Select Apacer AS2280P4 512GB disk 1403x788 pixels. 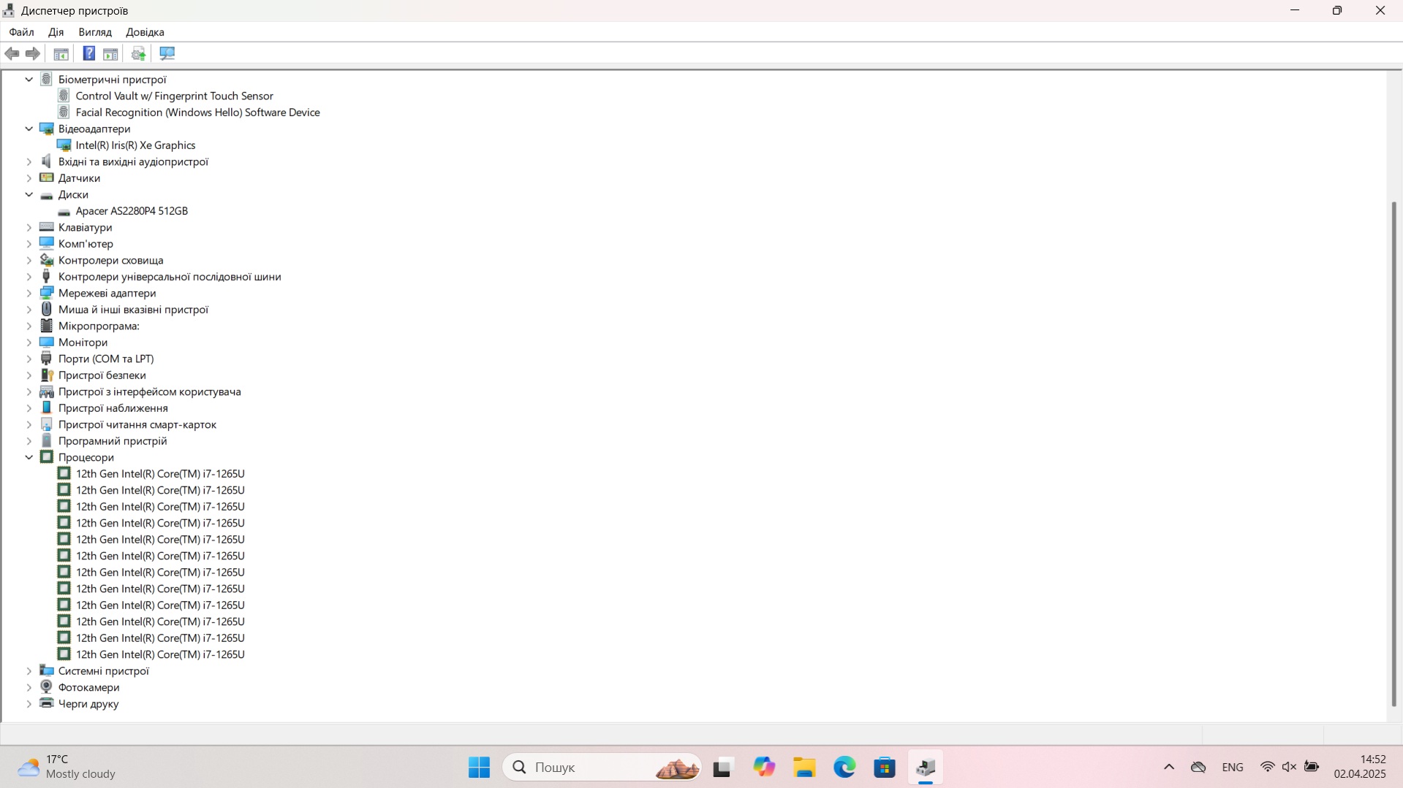132,210
